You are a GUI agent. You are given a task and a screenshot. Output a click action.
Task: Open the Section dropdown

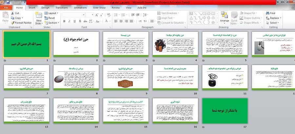pyautogui.click(x=52, y=23)
